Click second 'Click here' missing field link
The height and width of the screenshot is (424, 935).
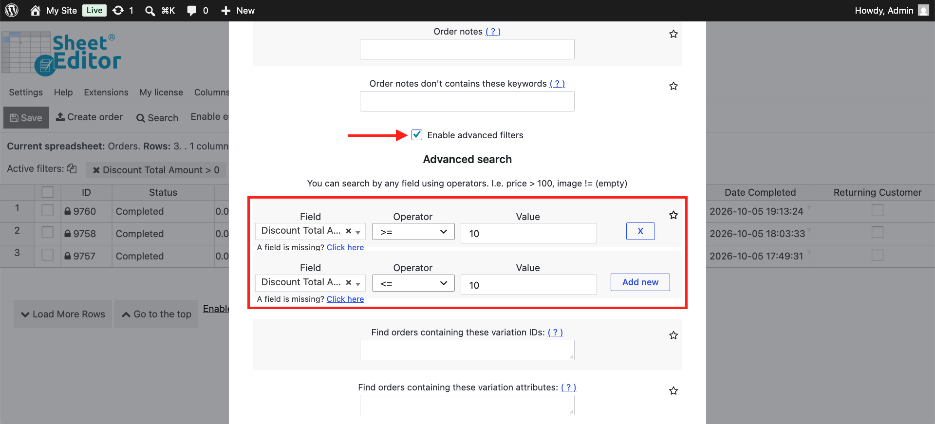point(345,299)
